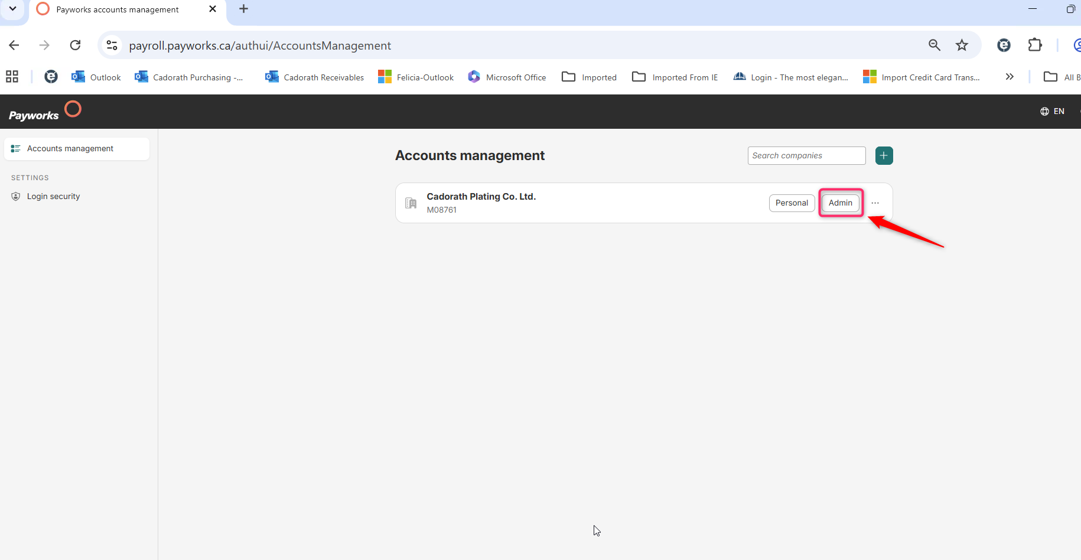Open Import Credit Card Trans bookmark

coord(922,77)
